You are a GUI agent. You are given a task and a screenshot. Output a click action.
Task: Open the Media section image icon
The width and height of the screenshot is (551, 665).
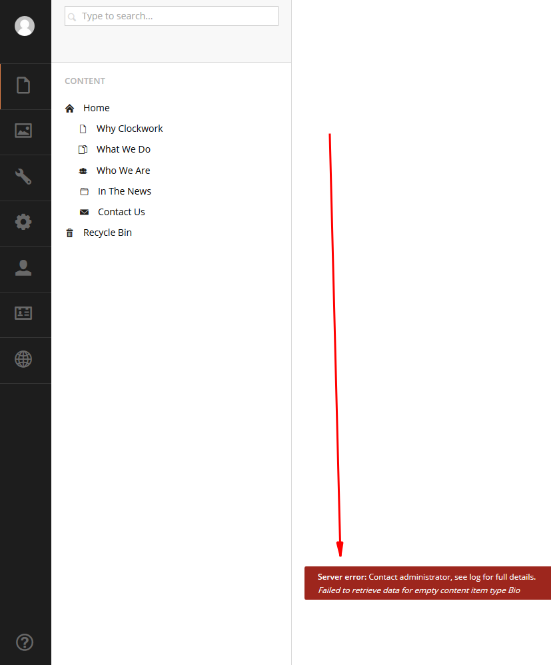point(24,131)
